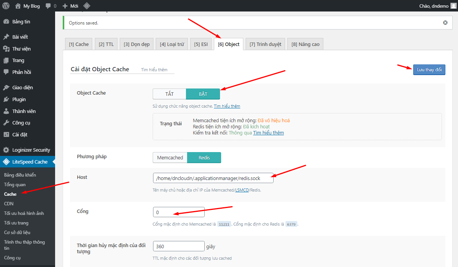This screenshot has height=267, width=458.
Task: Click the Thành viên user icon
Action: pos(6,111)
